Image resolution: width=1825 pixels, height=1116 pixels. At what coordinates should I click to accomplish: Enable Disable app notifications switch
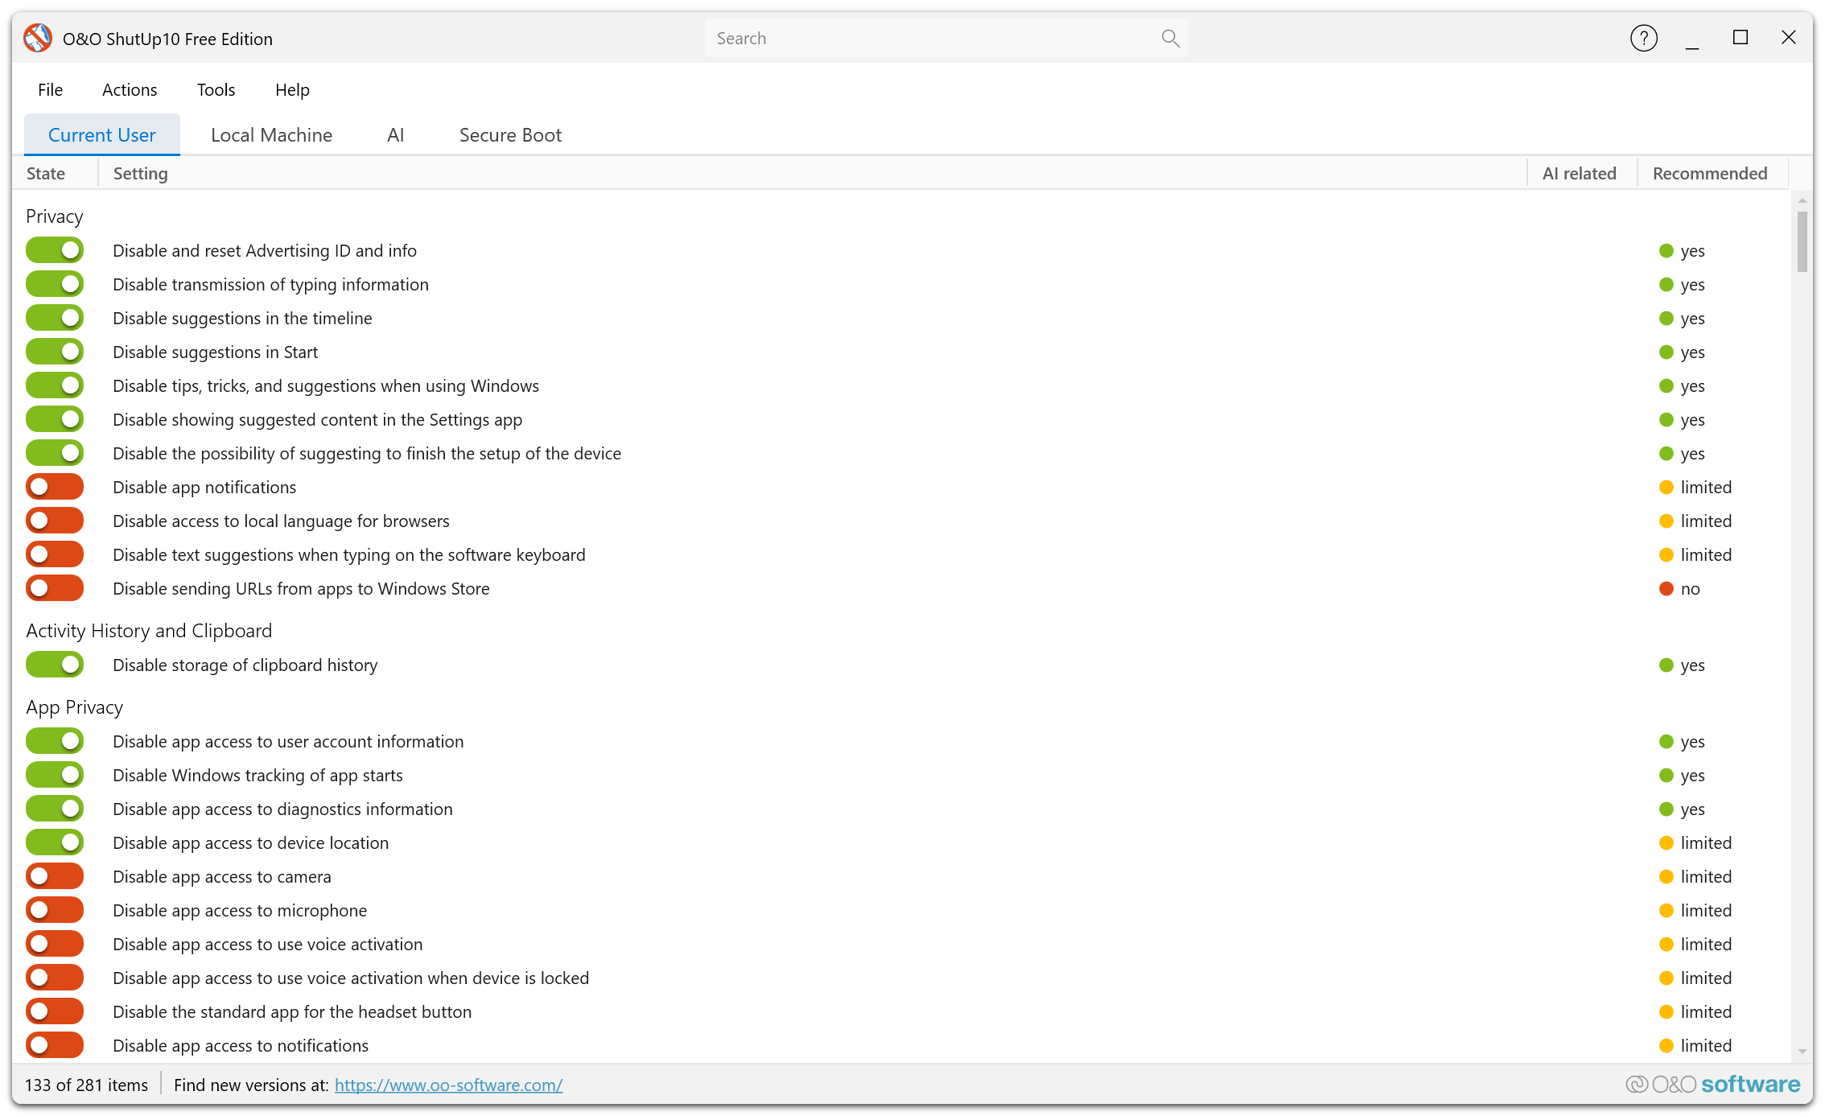[x=55, y=487]
